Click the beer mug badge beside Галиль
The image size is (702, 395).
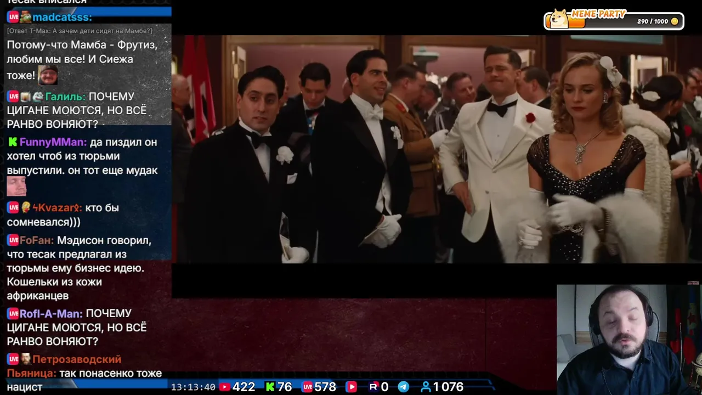25,97
